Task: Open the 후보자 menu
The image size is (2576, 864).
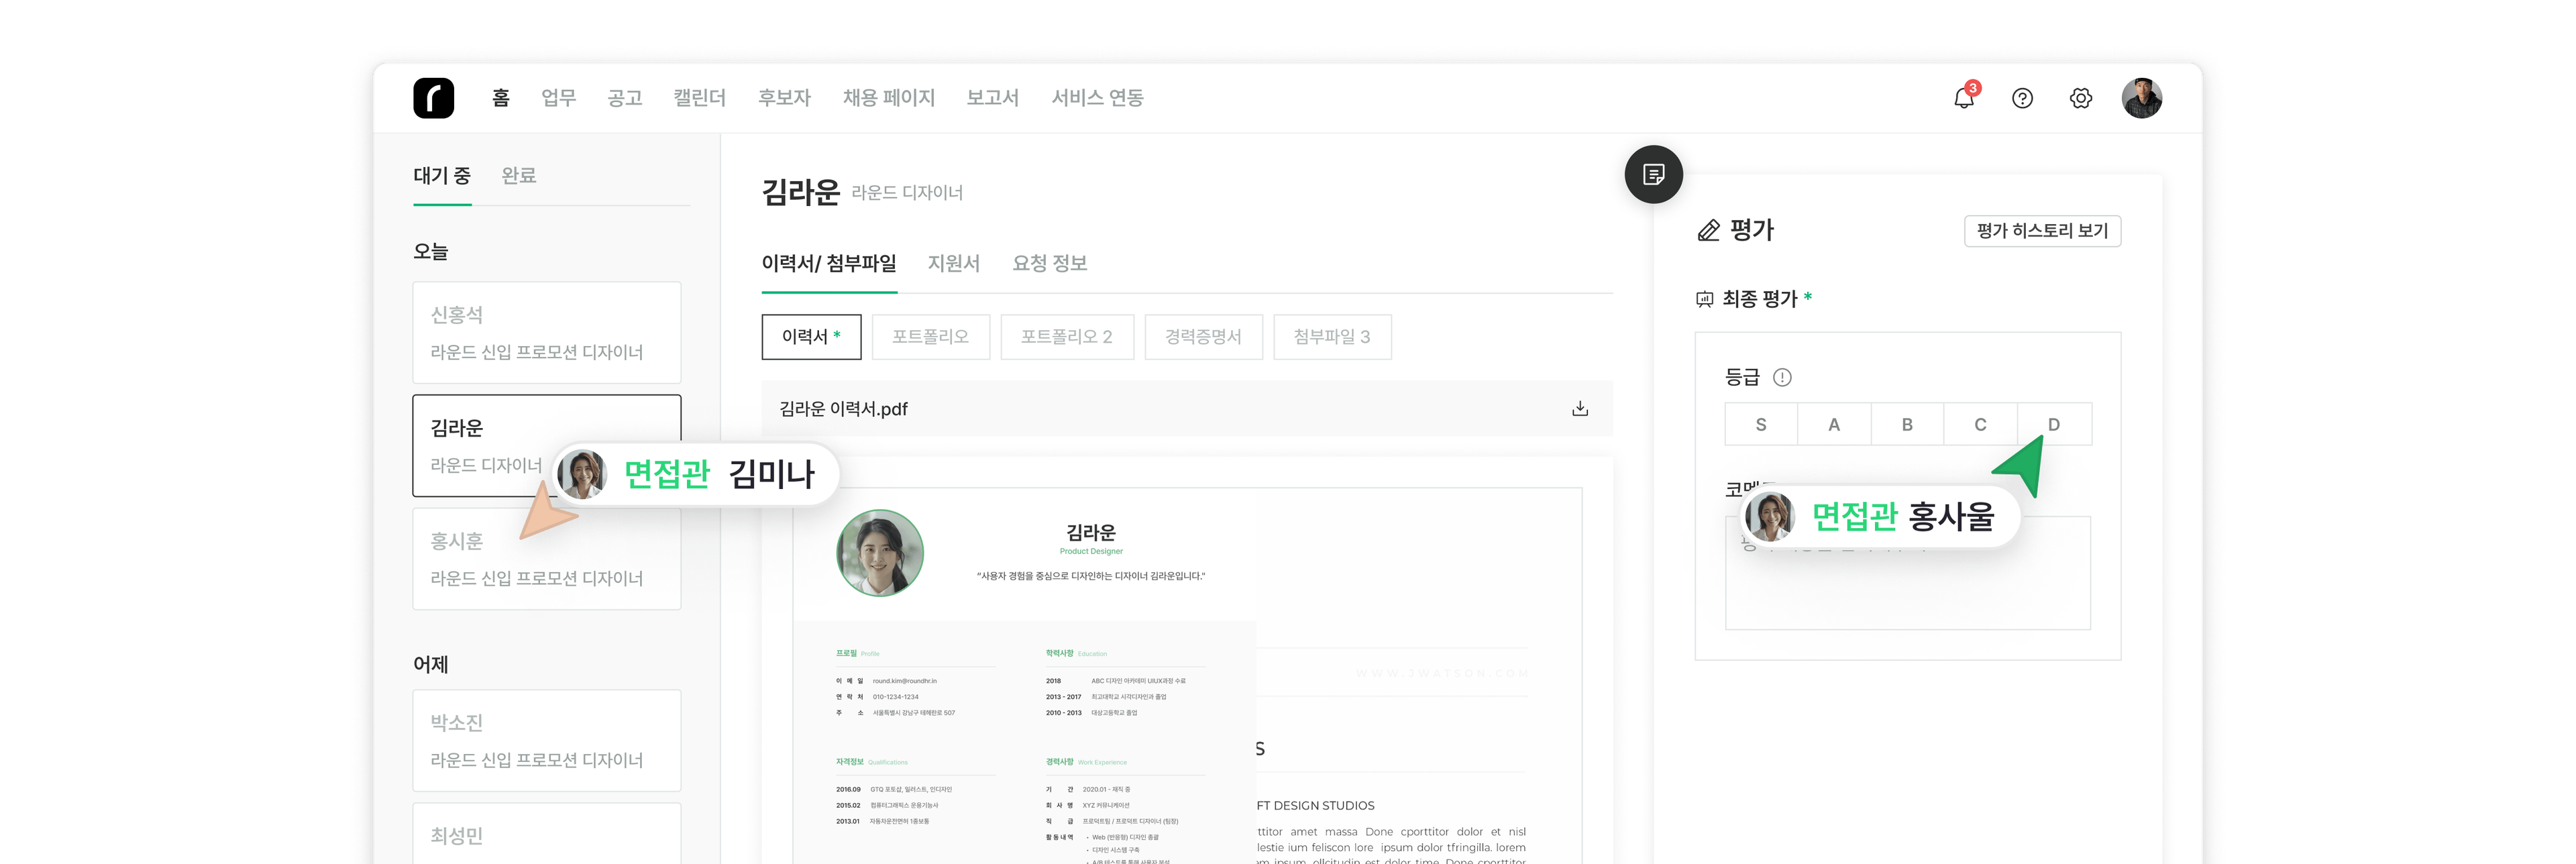Action: pyautogui.click(x=784, y=98)
